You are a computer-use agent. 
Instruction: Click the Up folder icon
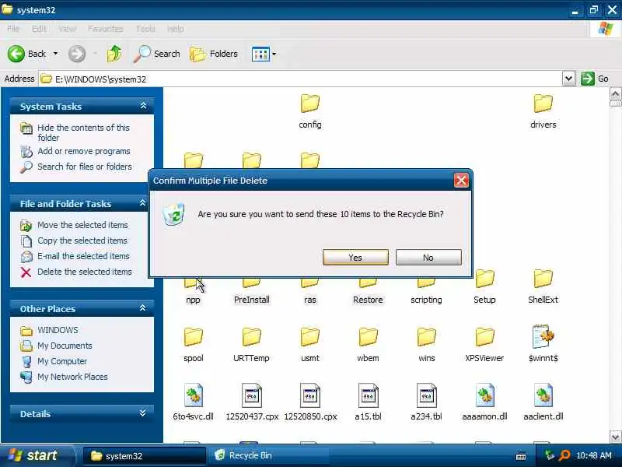(114, 54)
